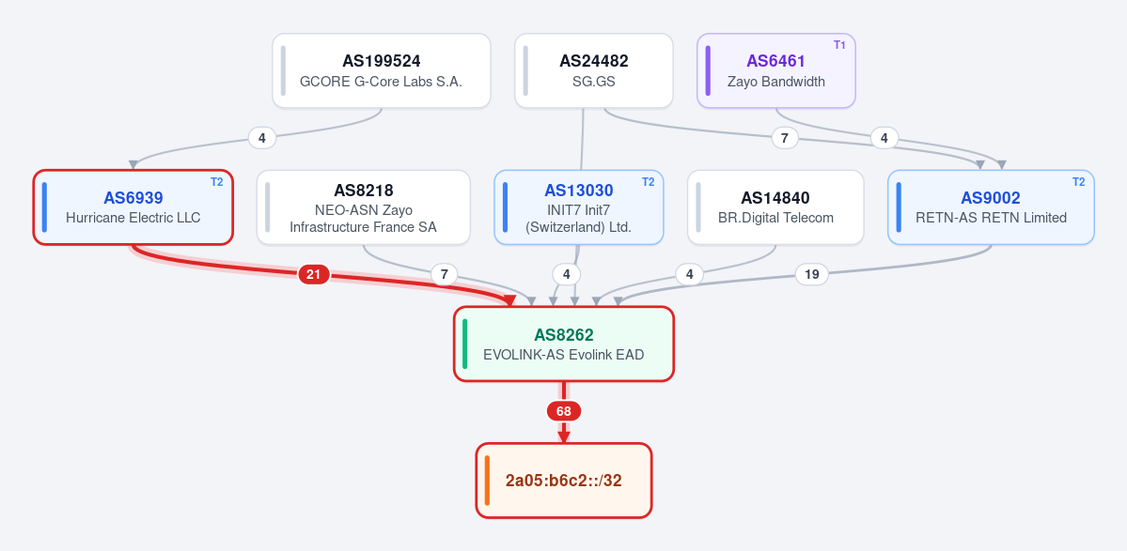
Task: Click the red 68 edge label
Action: tap(564, 411)
